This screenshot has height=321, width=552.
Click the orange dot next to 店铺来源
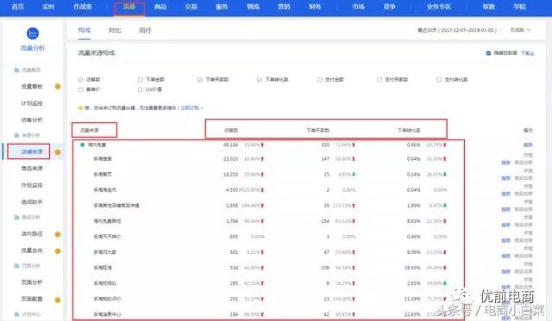[x=58, y=152]
